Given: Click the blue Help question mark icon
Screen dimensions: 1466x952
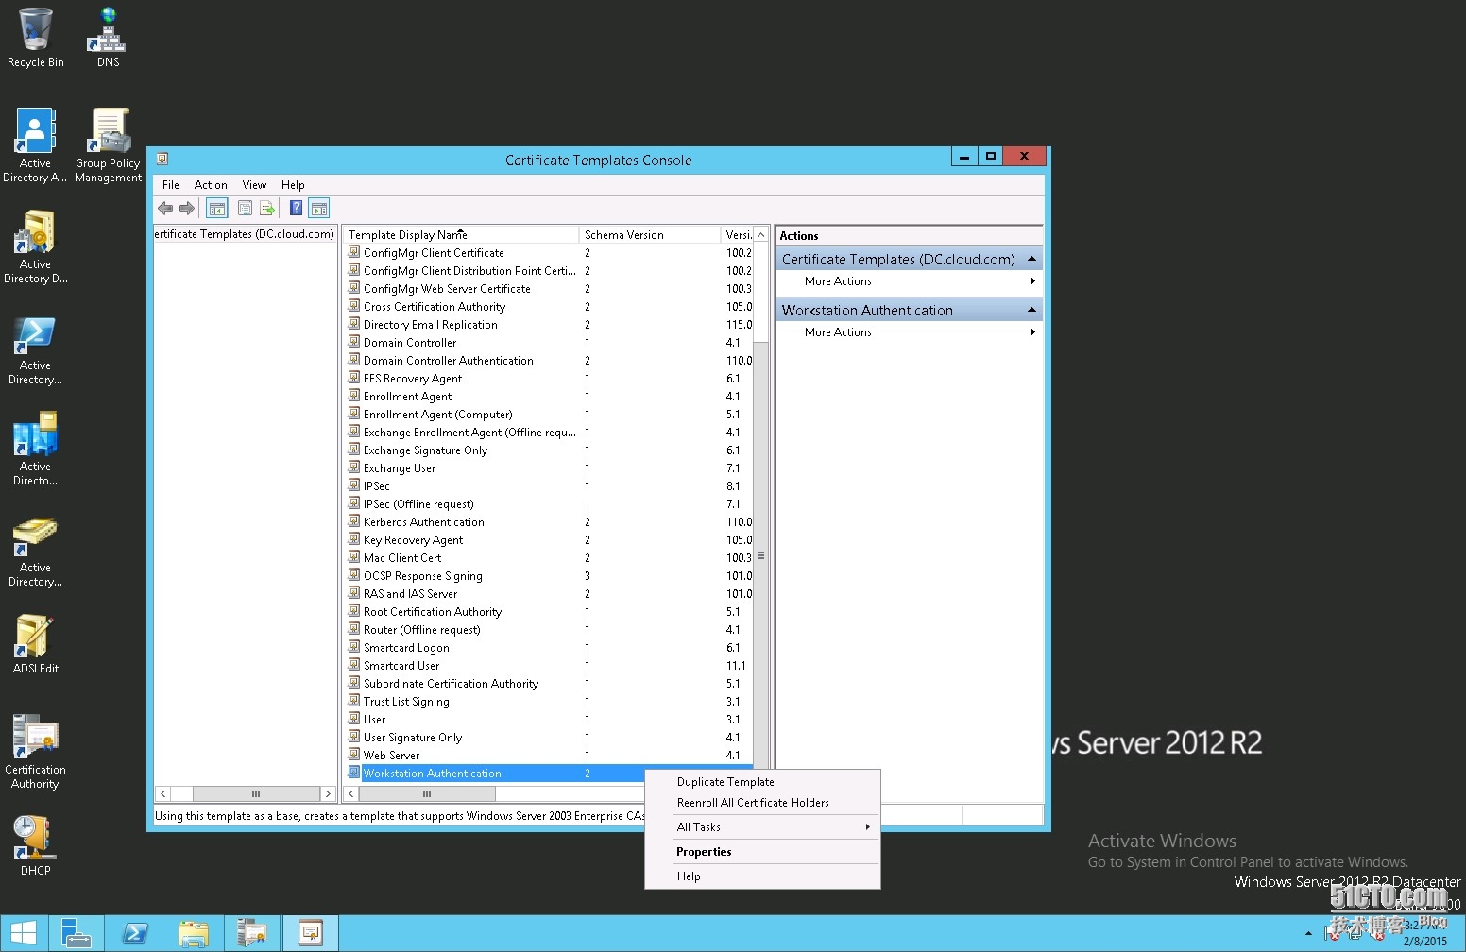Looking at the screenshot, I should tap(296, 209).
